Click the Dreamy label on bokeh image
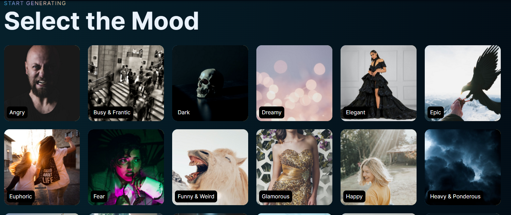This screenshot has height=215, width=511. (272, 112)
